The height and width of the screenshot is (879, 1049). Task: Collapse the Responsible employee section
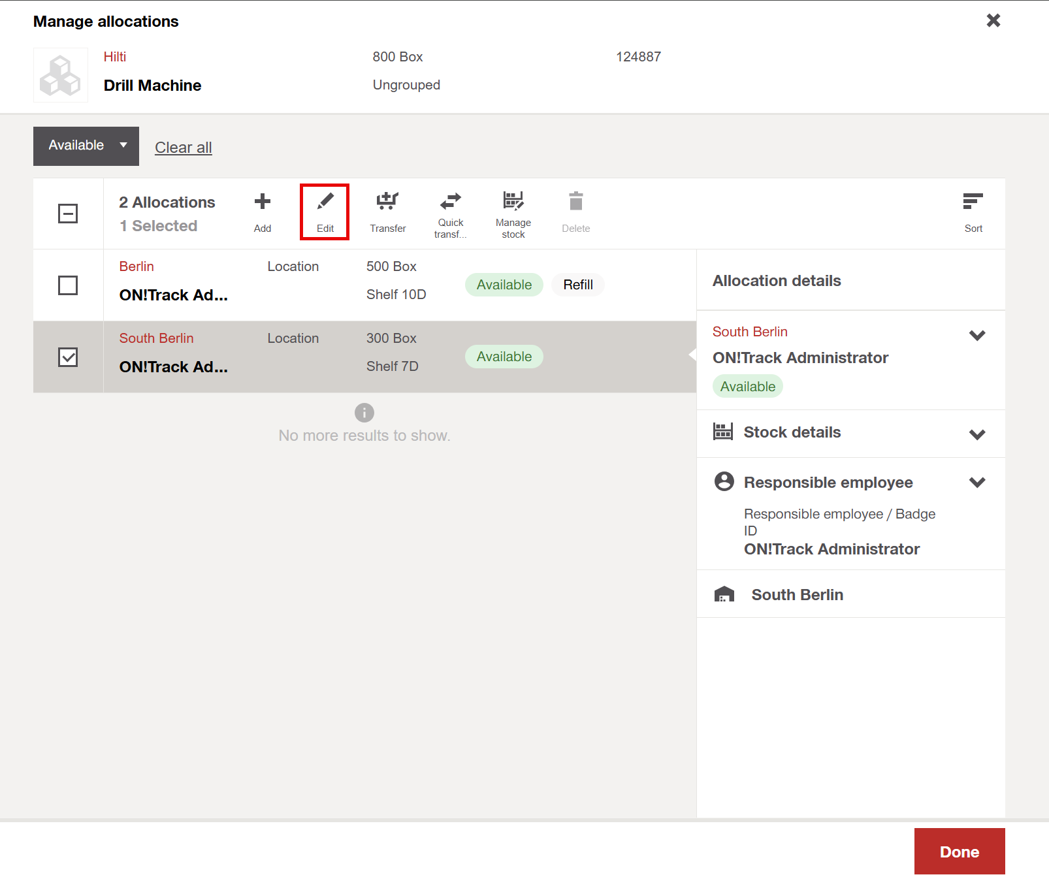coord(976,483)
